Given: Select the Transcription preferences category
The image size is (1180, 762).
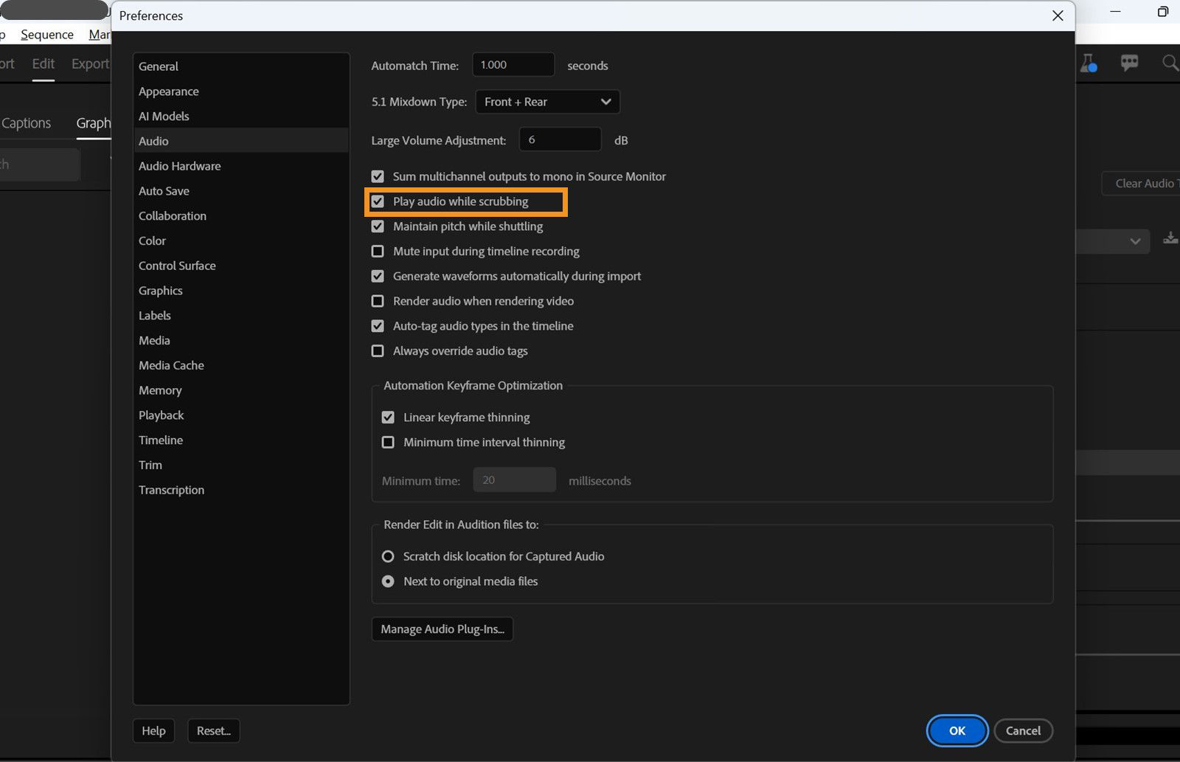Looking at the screenshot, I should coord(171,489).
